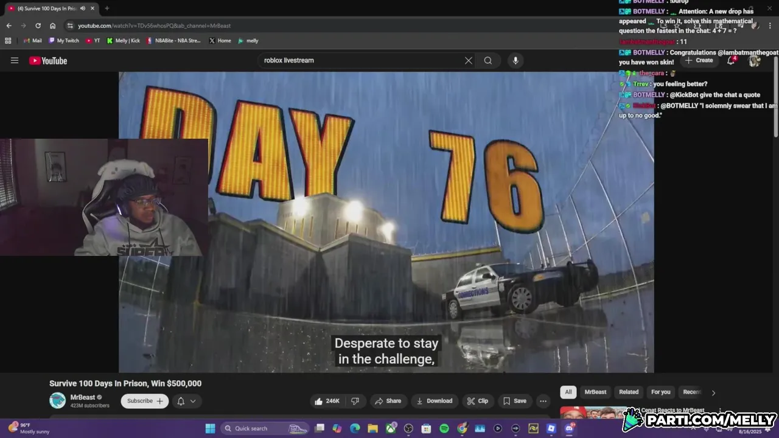Open MrBeast channel avatar
The width and height of the screenshot is (779, 438).
pyautogui.click(x=57, y=401)
